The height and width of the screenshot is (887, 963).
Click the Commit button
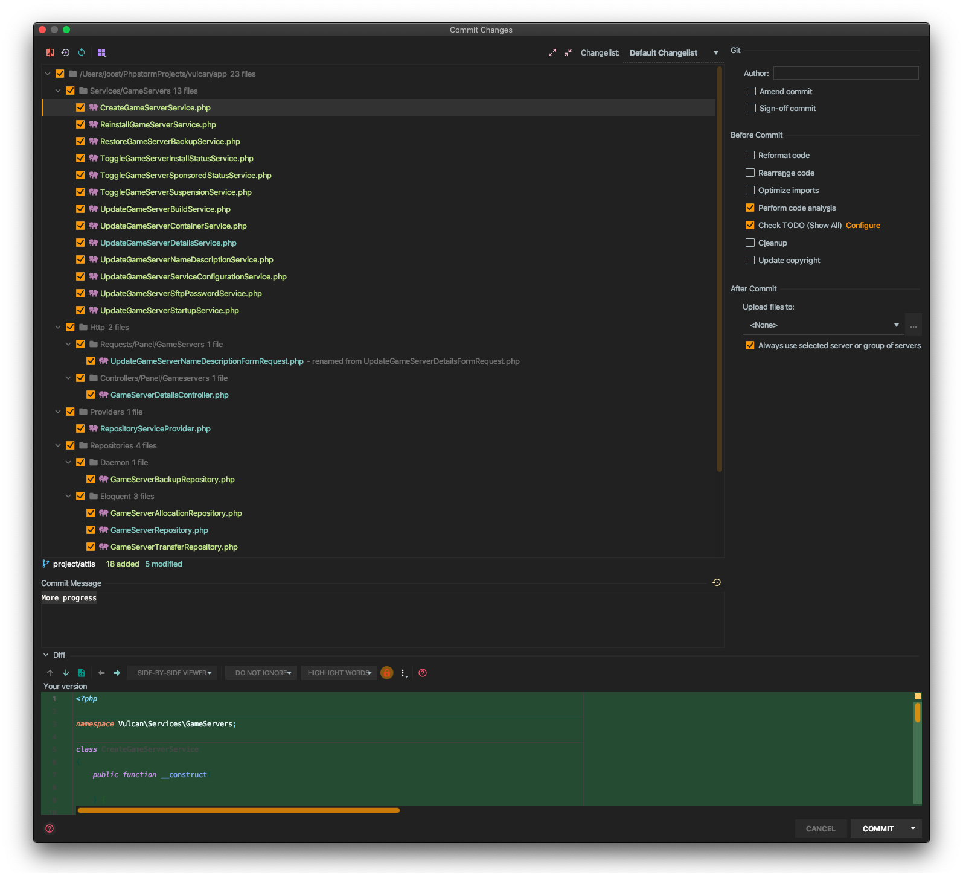coord(878,828)
